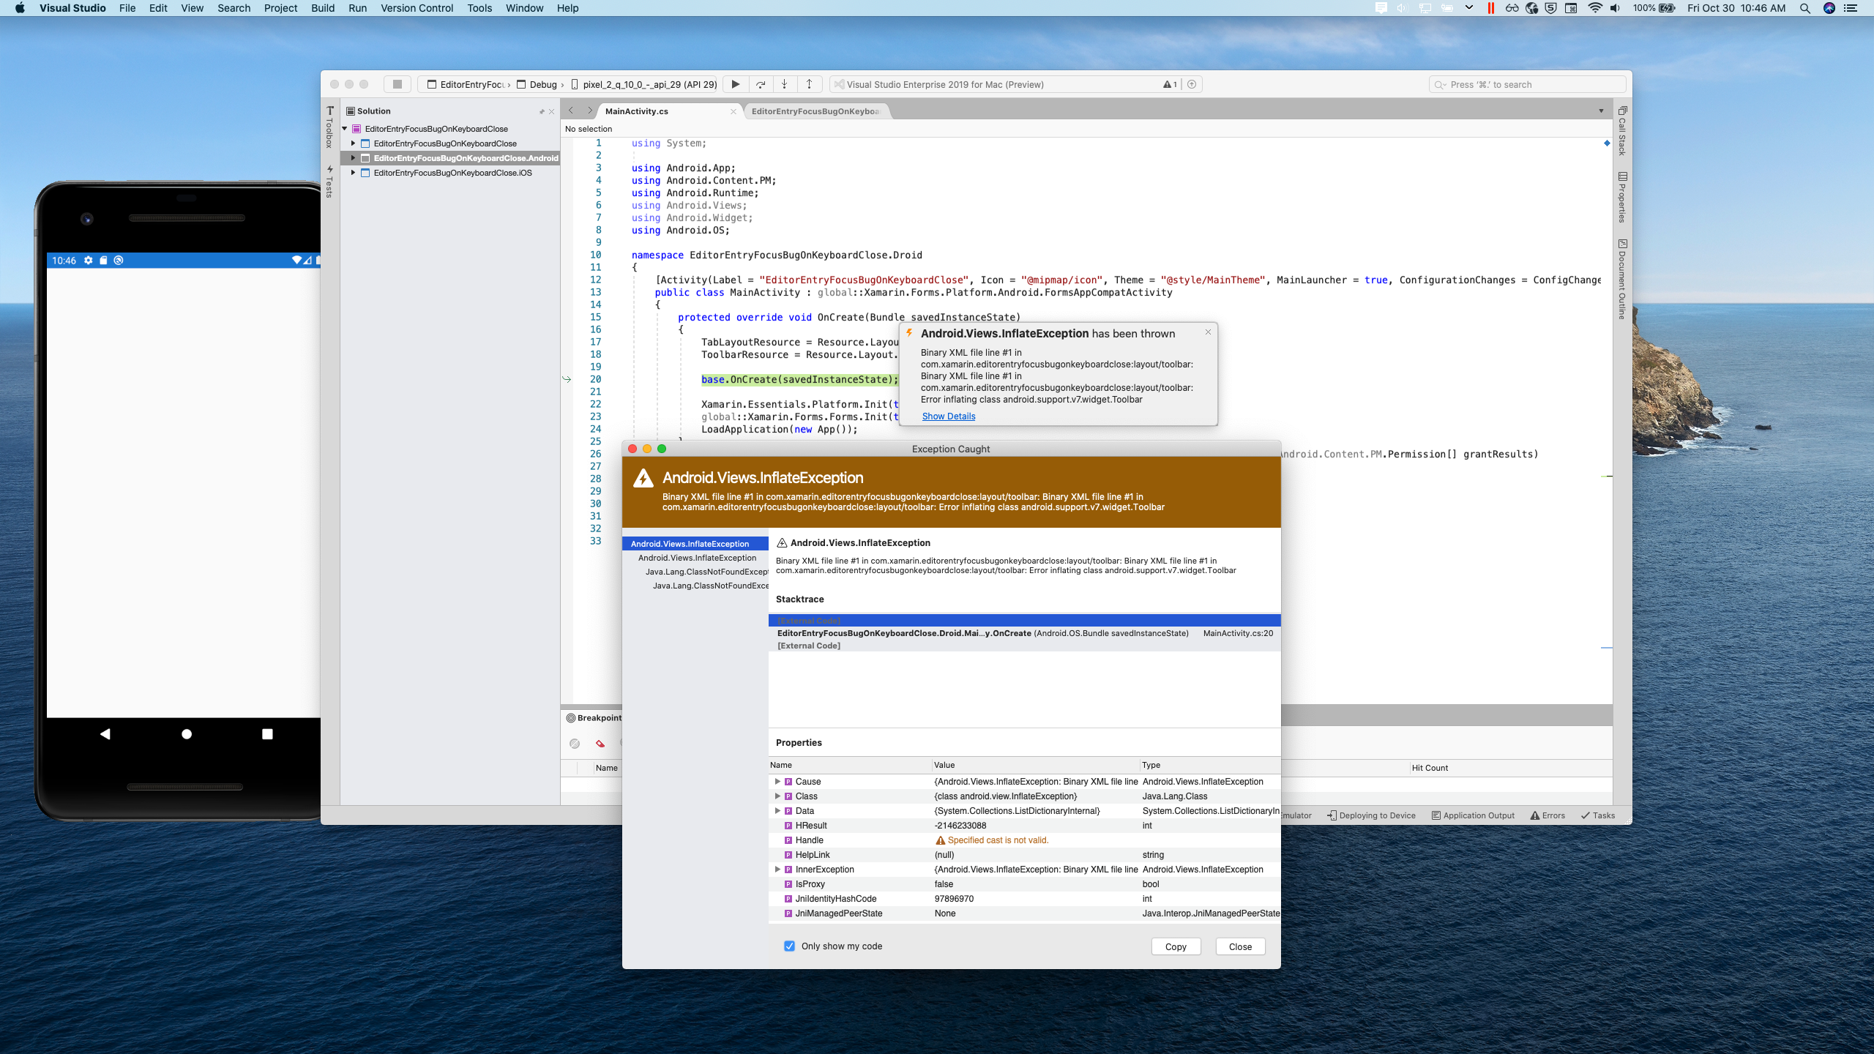Click the volume icon in menu bar
The height and width of the screenshot is (1054, 1874).
pyautogui.click(x=1615, y=8)
